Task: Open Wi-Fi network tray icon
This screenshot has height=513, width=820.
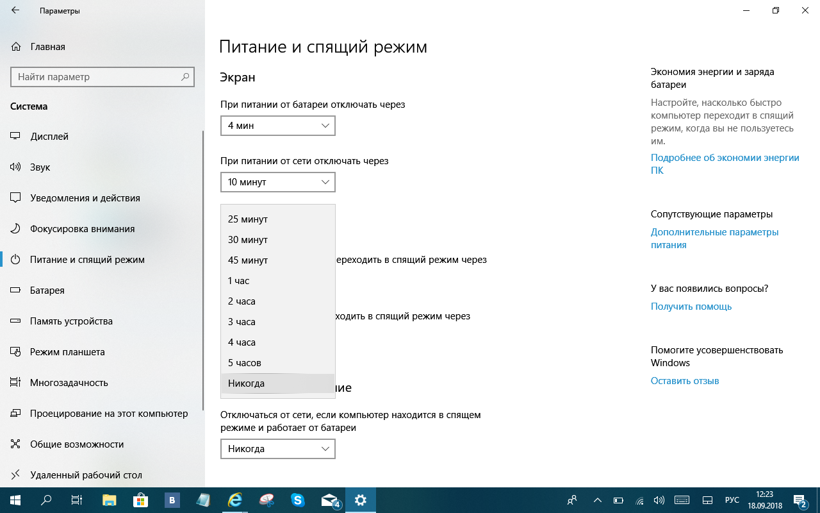Action: click(639, 500)
